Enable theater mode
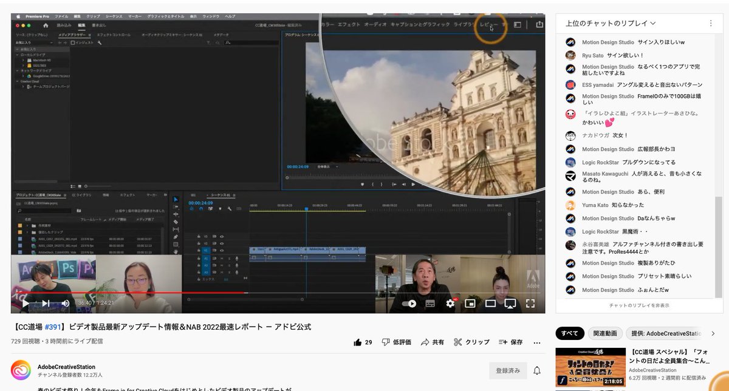 (x=490, y=303)
